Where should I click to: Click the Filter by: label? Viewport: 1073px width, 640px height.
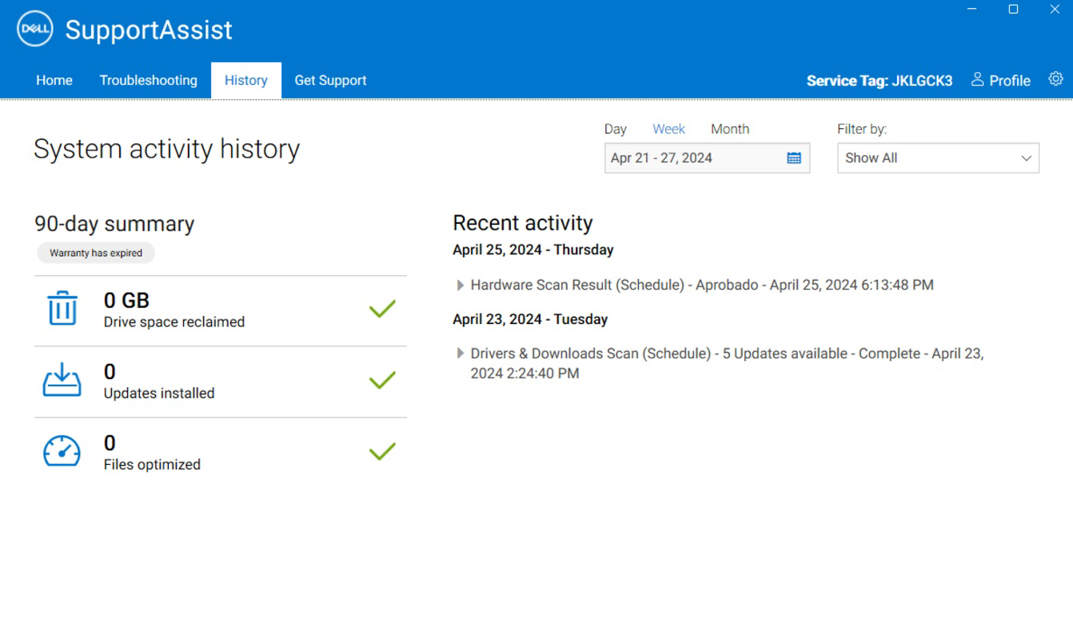click(x=862, y=129)
